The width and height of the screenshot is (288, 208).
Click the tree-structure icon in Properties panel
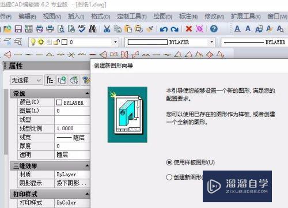[x=50, y=80]
